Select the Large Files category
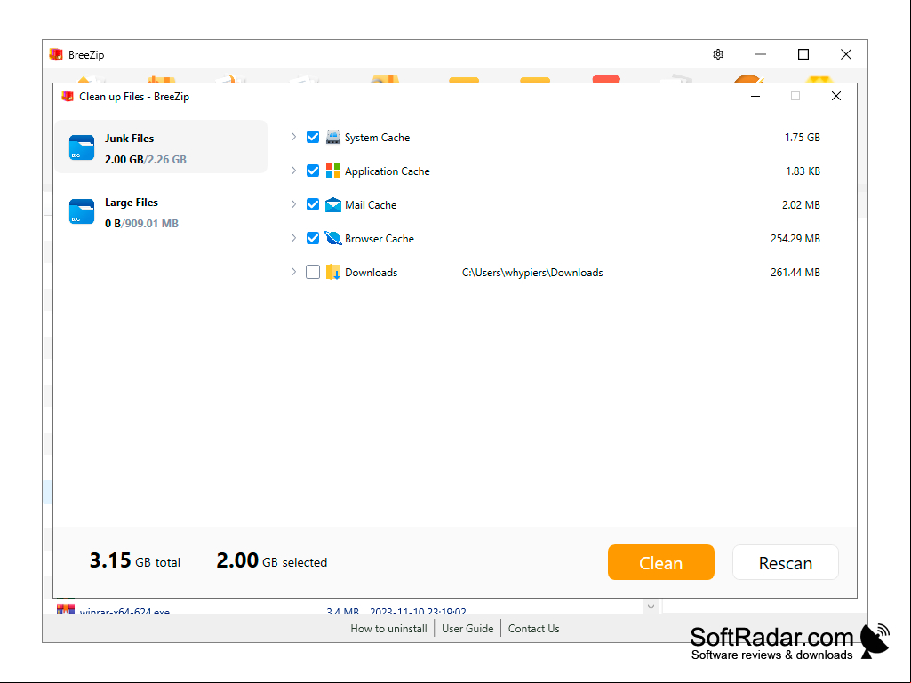 pyautogui.click(x=161, y=211)
